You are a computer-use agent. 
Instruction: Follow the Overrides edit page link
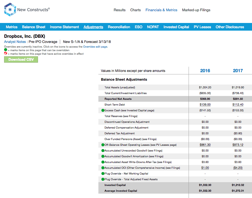point(95,47)
